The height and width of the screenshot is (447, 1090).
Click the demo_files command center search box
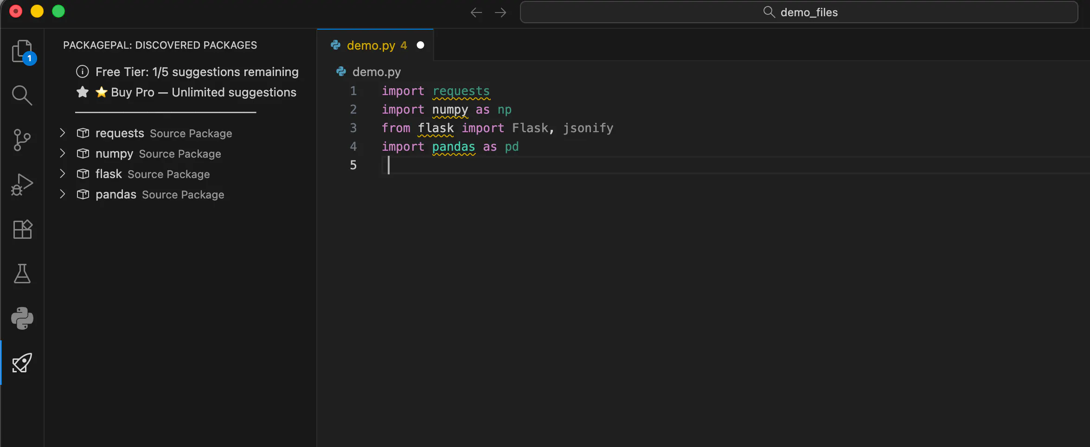coord(799,12)
